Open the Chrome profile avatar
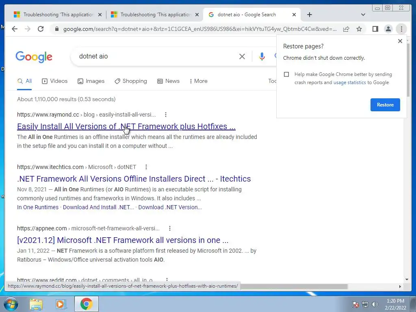 click(x=388, y=29)
